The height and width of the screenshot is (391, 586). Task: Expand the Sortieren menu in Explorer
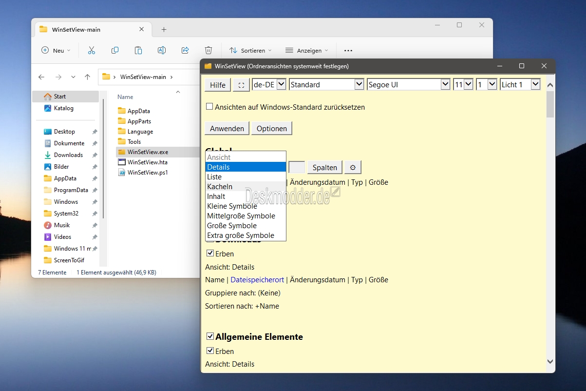tap(250, 50)
